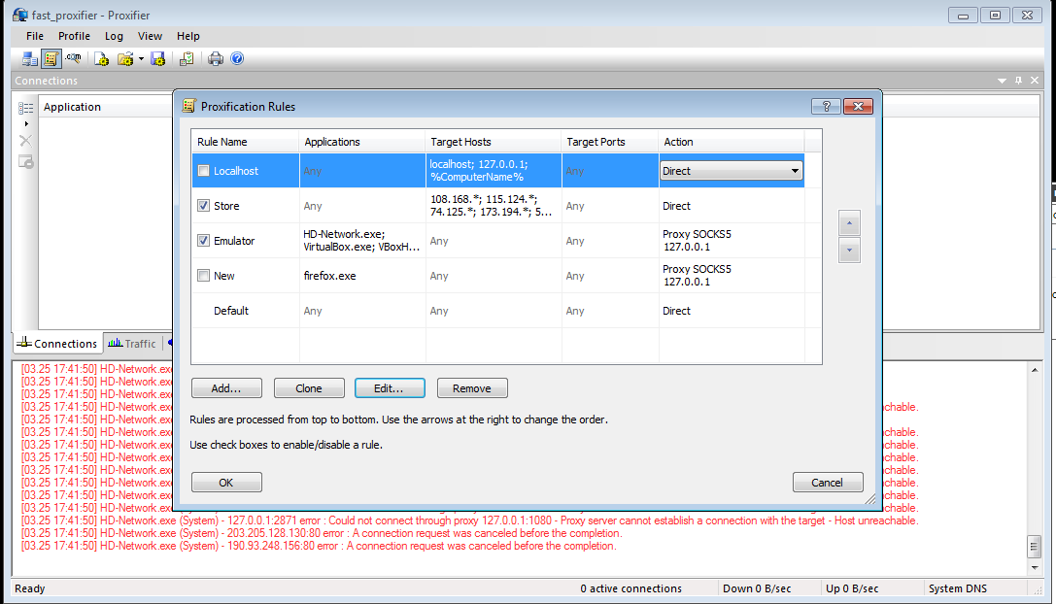Image resolution: width=1056 pixels, height=604 pixels.
Task: Click the Applications column header
Action: point(362,142)
